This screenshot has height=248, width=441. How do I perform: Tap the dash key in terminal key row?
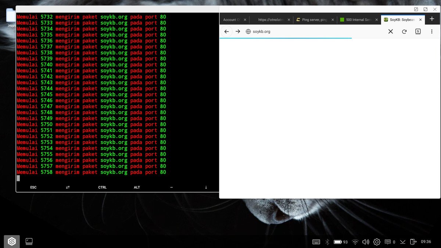click(x=171, y=187)
